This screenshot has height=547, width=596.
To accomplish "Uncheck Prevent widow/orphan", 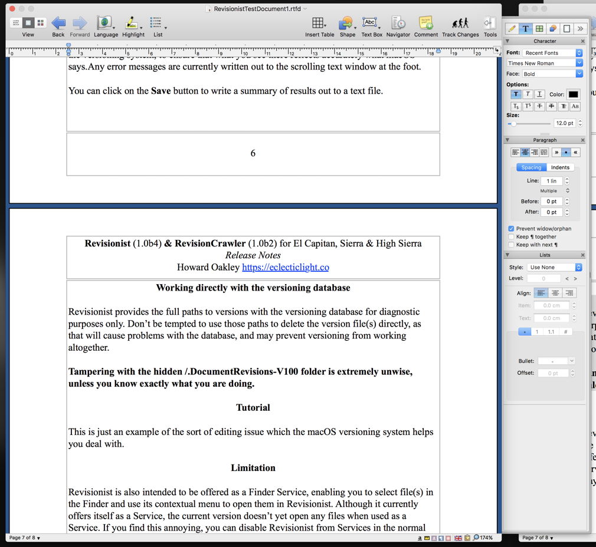I will point(511,229).
